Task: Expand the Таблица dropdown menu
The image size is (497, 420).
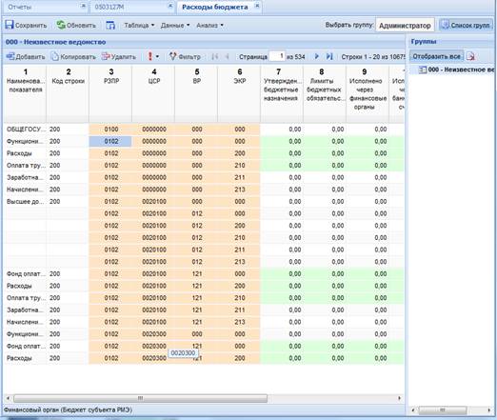Action: tap(139, 25)
